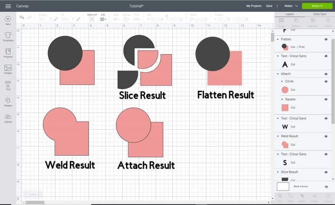Toggle visibility of the Attach group
The image size is (335, 205).
click(x=326, y=74)
